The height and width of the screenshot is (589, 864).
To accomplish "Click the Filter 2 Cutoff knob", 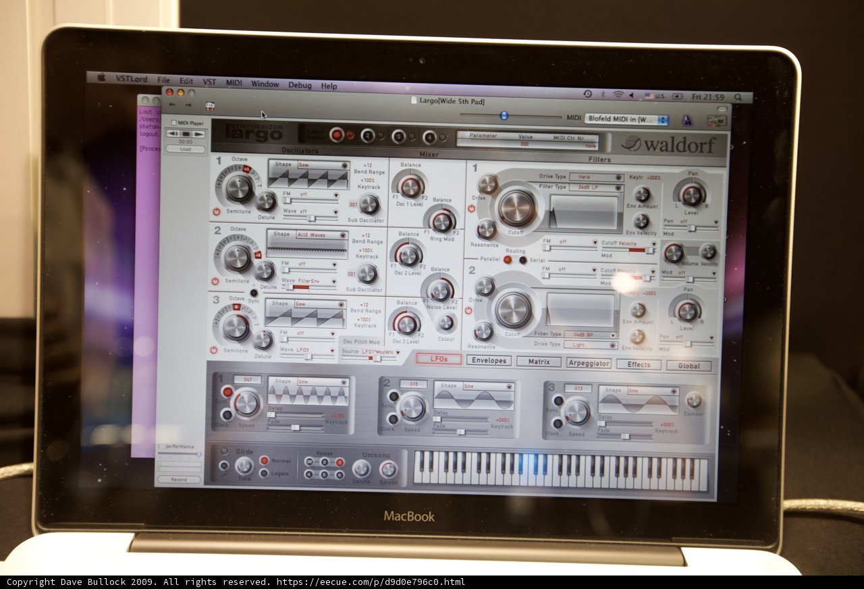I will [514, 310].
